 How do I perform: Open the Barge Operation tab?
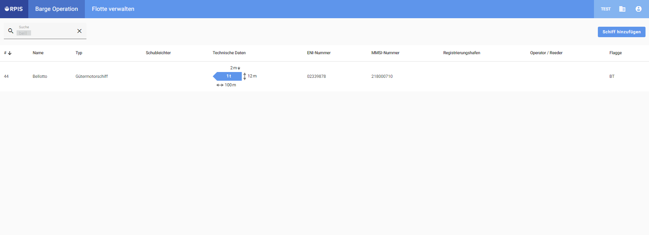[57, 9]
